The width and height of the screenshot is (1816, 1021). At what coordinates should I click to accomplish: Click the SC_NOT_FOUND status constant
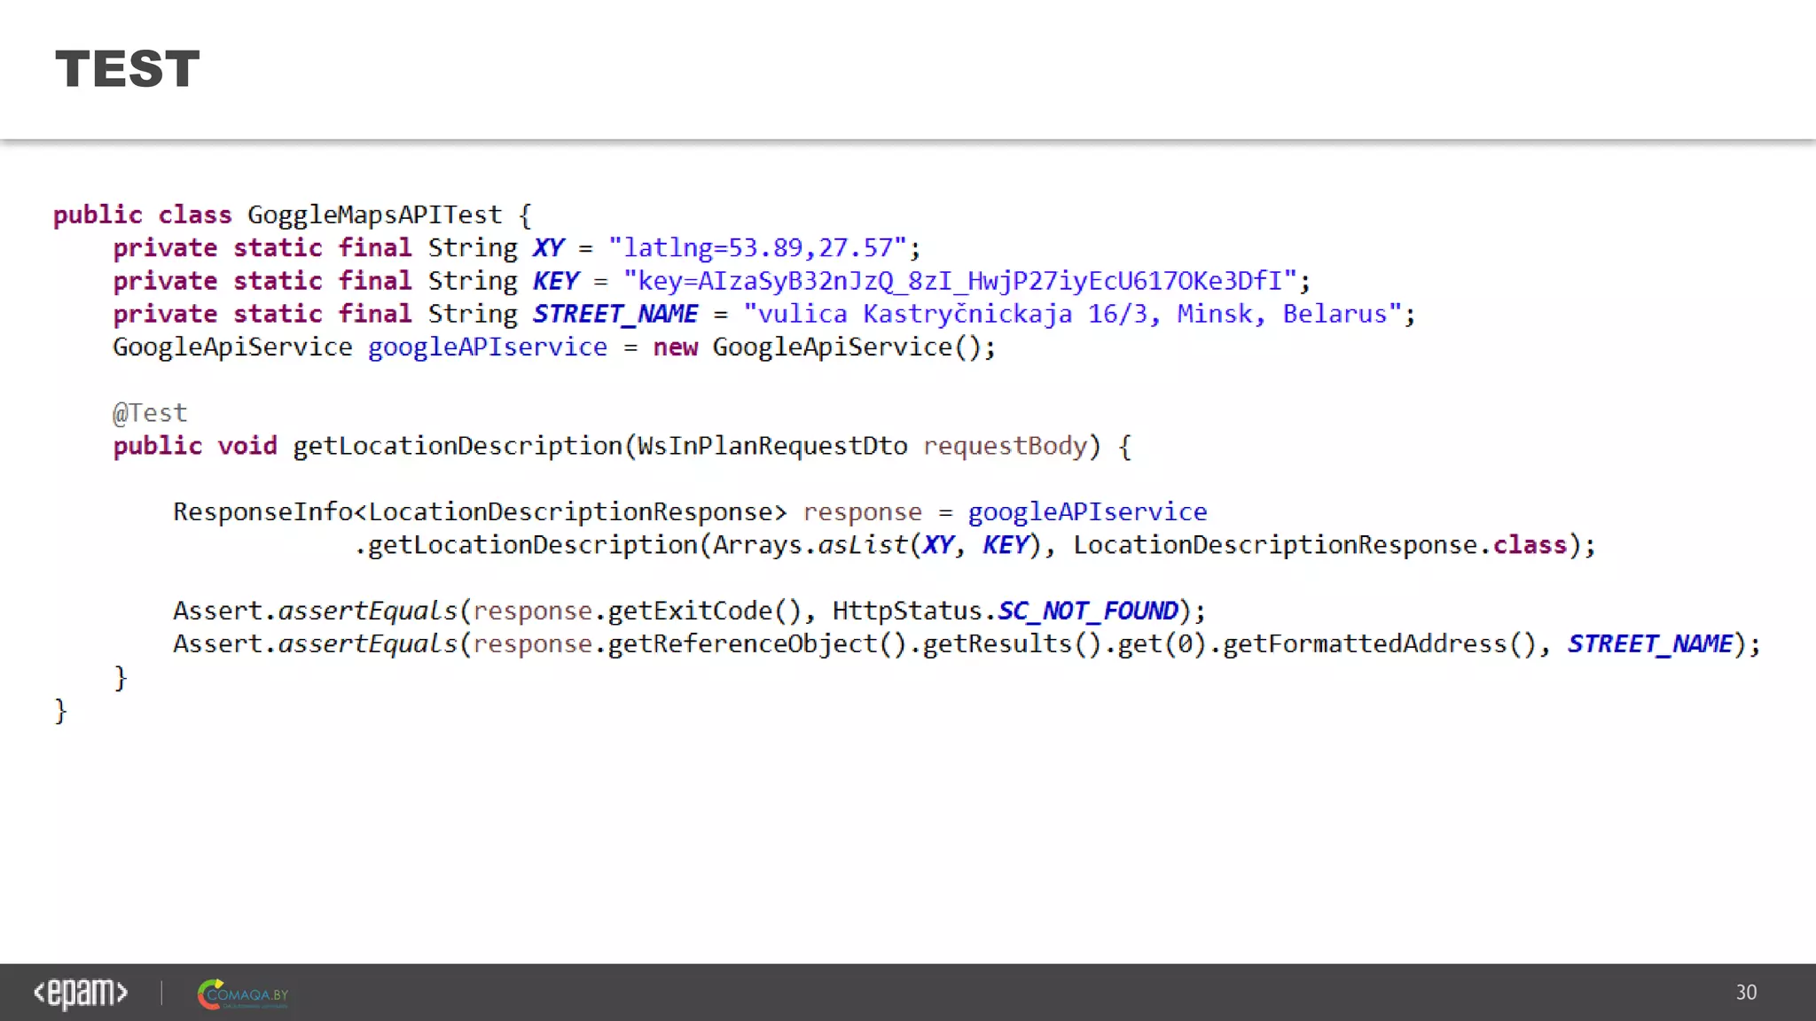pyautogui.click(x=1087, y=611)
